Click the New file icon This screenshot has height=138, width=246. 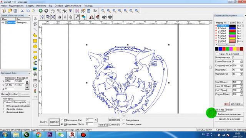click(4, 11)
